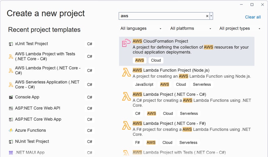
Task: Click the .NET MAUI App icon
Action: pyautogui.click(x=11, y=152)
